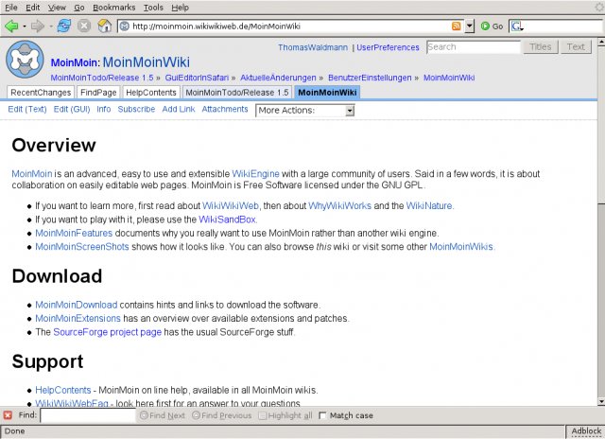Open the More Actions dropdown

[304, 111]
